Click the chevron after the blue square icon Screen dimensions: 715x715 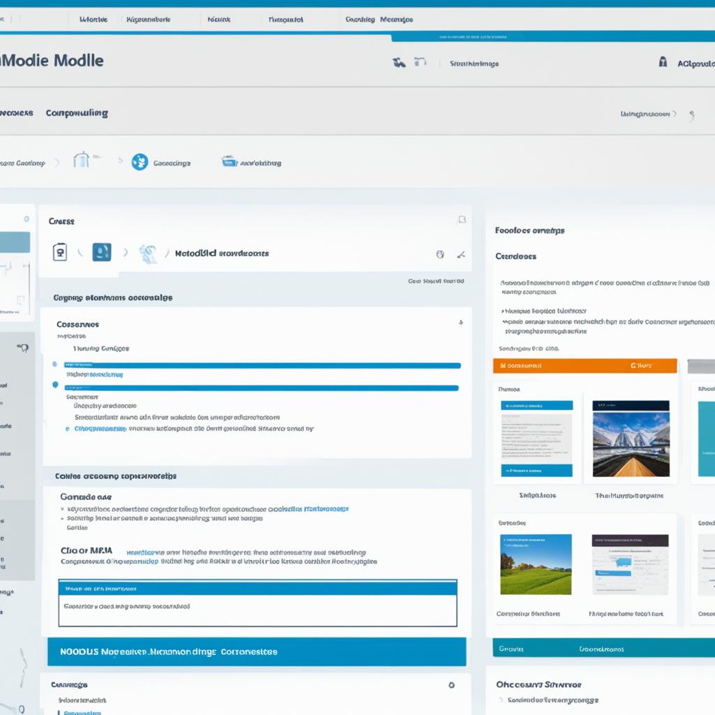tap(125, 252)
